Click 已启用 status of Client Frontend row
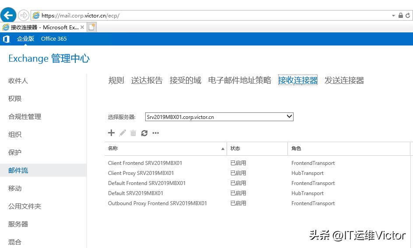 click(x=238, y=163)
